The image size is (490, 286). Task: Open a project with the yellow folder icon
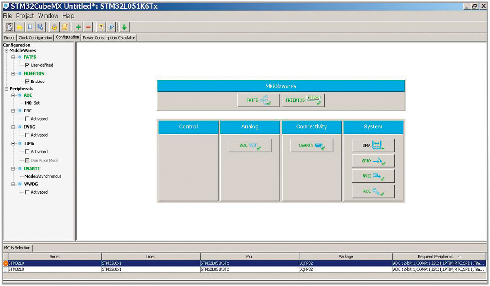(x=20, y=27)
